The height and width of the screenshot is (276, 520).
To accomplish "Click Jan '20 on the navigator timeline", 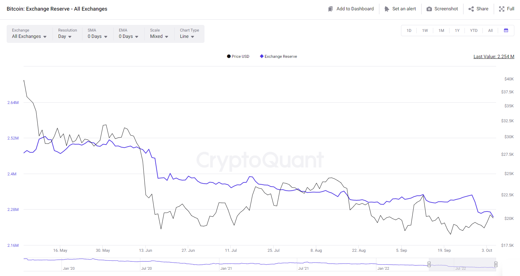I will [69, 268].
